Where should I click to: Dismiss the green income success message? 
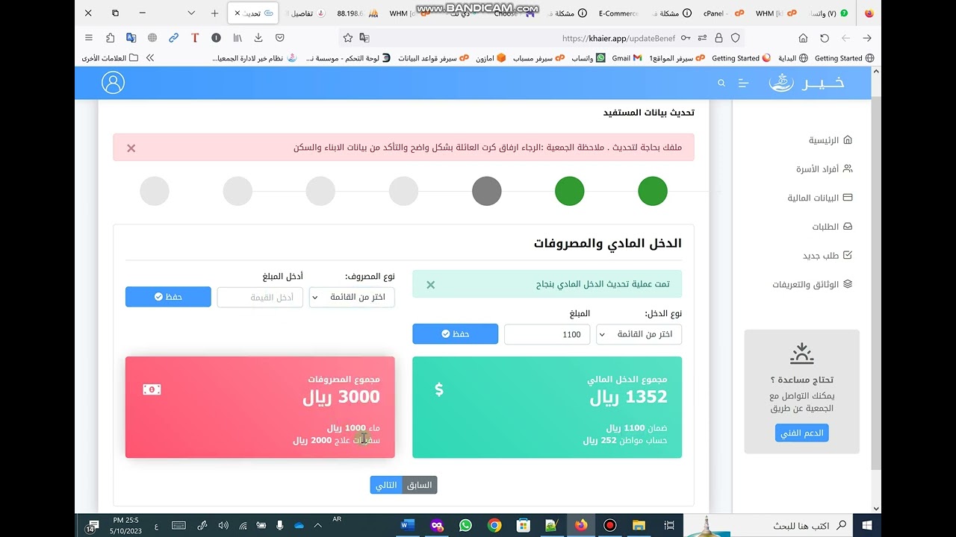pyautogui.click(x=431, y=285)
